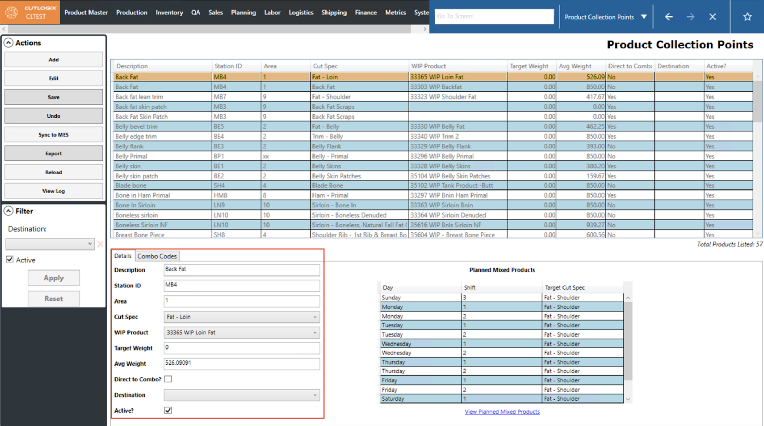Follow the View Planned Mixed Products link
This screenshot has width=764, height=426.
(502, 412)
